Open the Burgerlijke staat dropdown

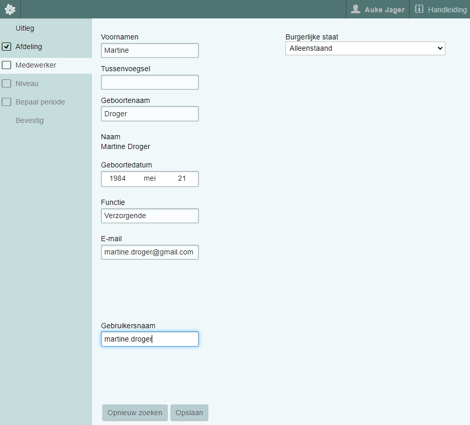365,48
